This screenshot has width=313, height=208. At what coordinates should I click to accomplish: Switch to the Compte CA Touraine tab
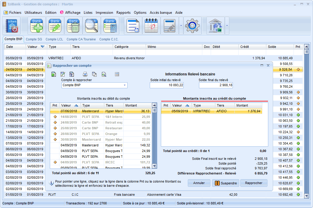[x=81, y=39]
